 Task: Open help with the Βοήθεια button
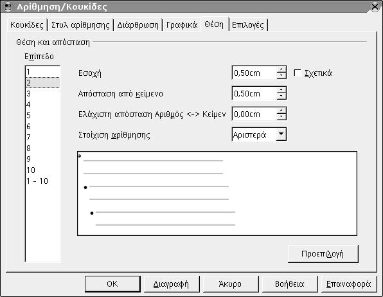point(290,283)
